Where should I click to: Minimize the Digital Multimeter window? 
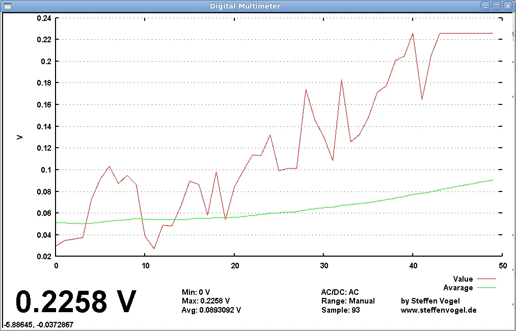[x=486, y=6]
